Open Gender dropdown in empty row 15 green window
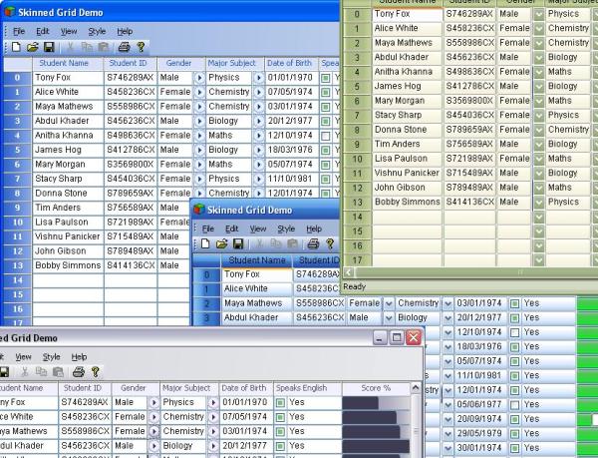598x458 pixels. tap(538, 231)
